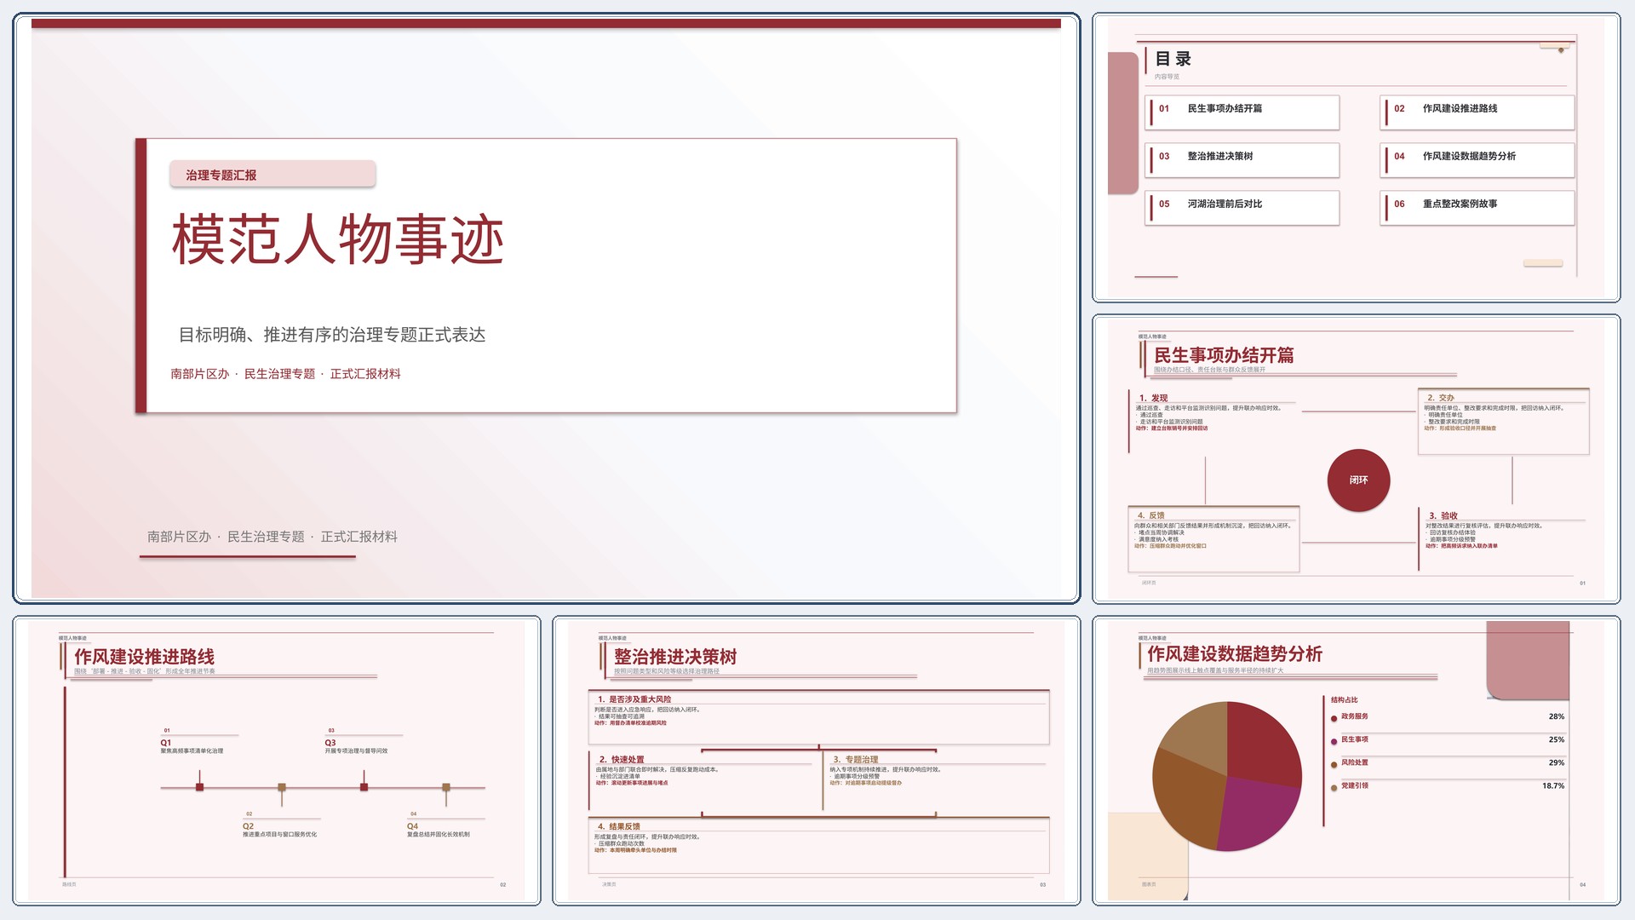Click the step heading 2. 交办

pyautogui.click(x=1441, y=398)
